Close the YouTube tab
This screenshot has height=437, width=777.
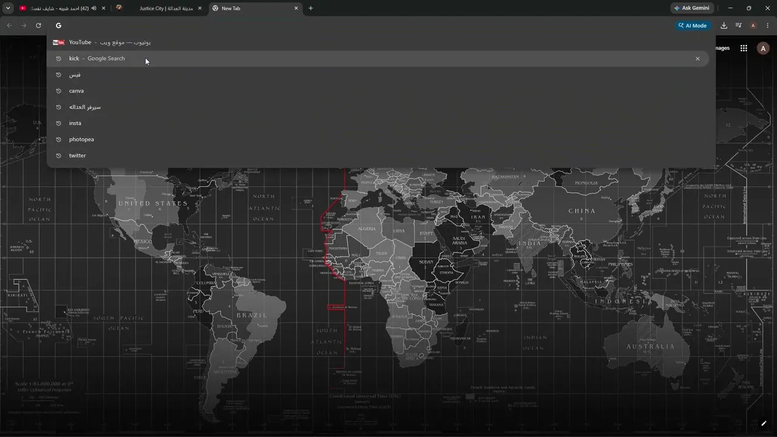104,8
